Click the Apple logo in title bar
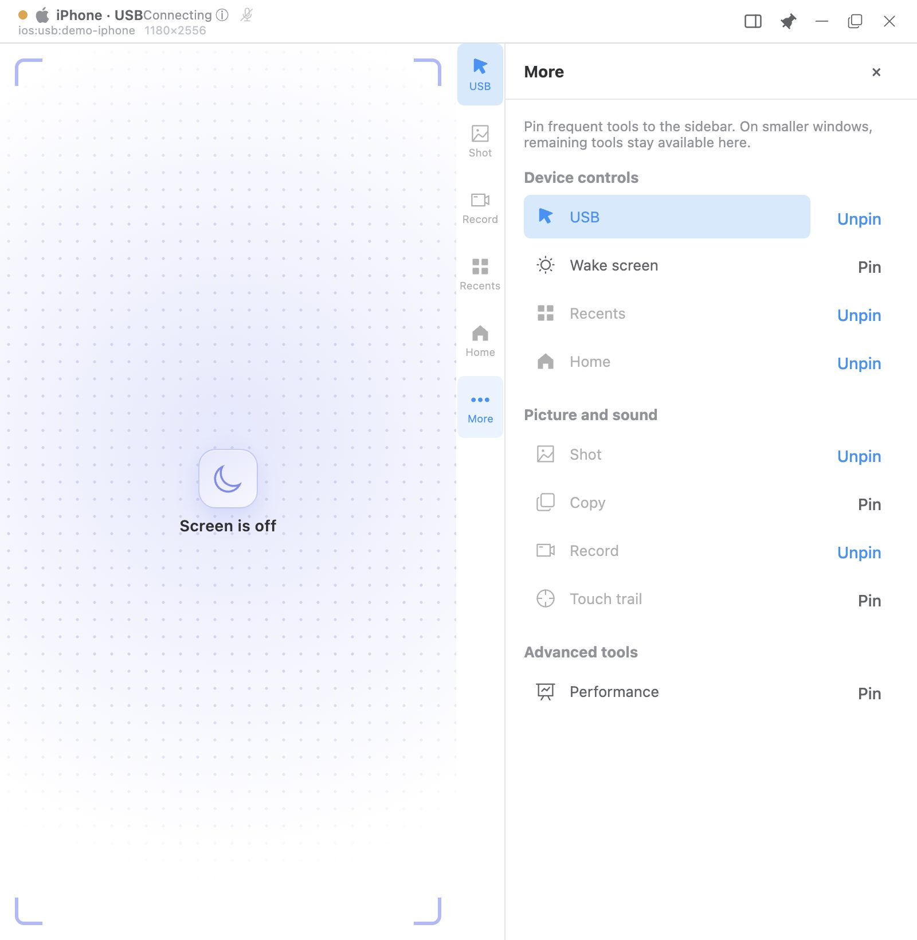The height and width of the screenshot is (940, 917). [x=42, y=15]
